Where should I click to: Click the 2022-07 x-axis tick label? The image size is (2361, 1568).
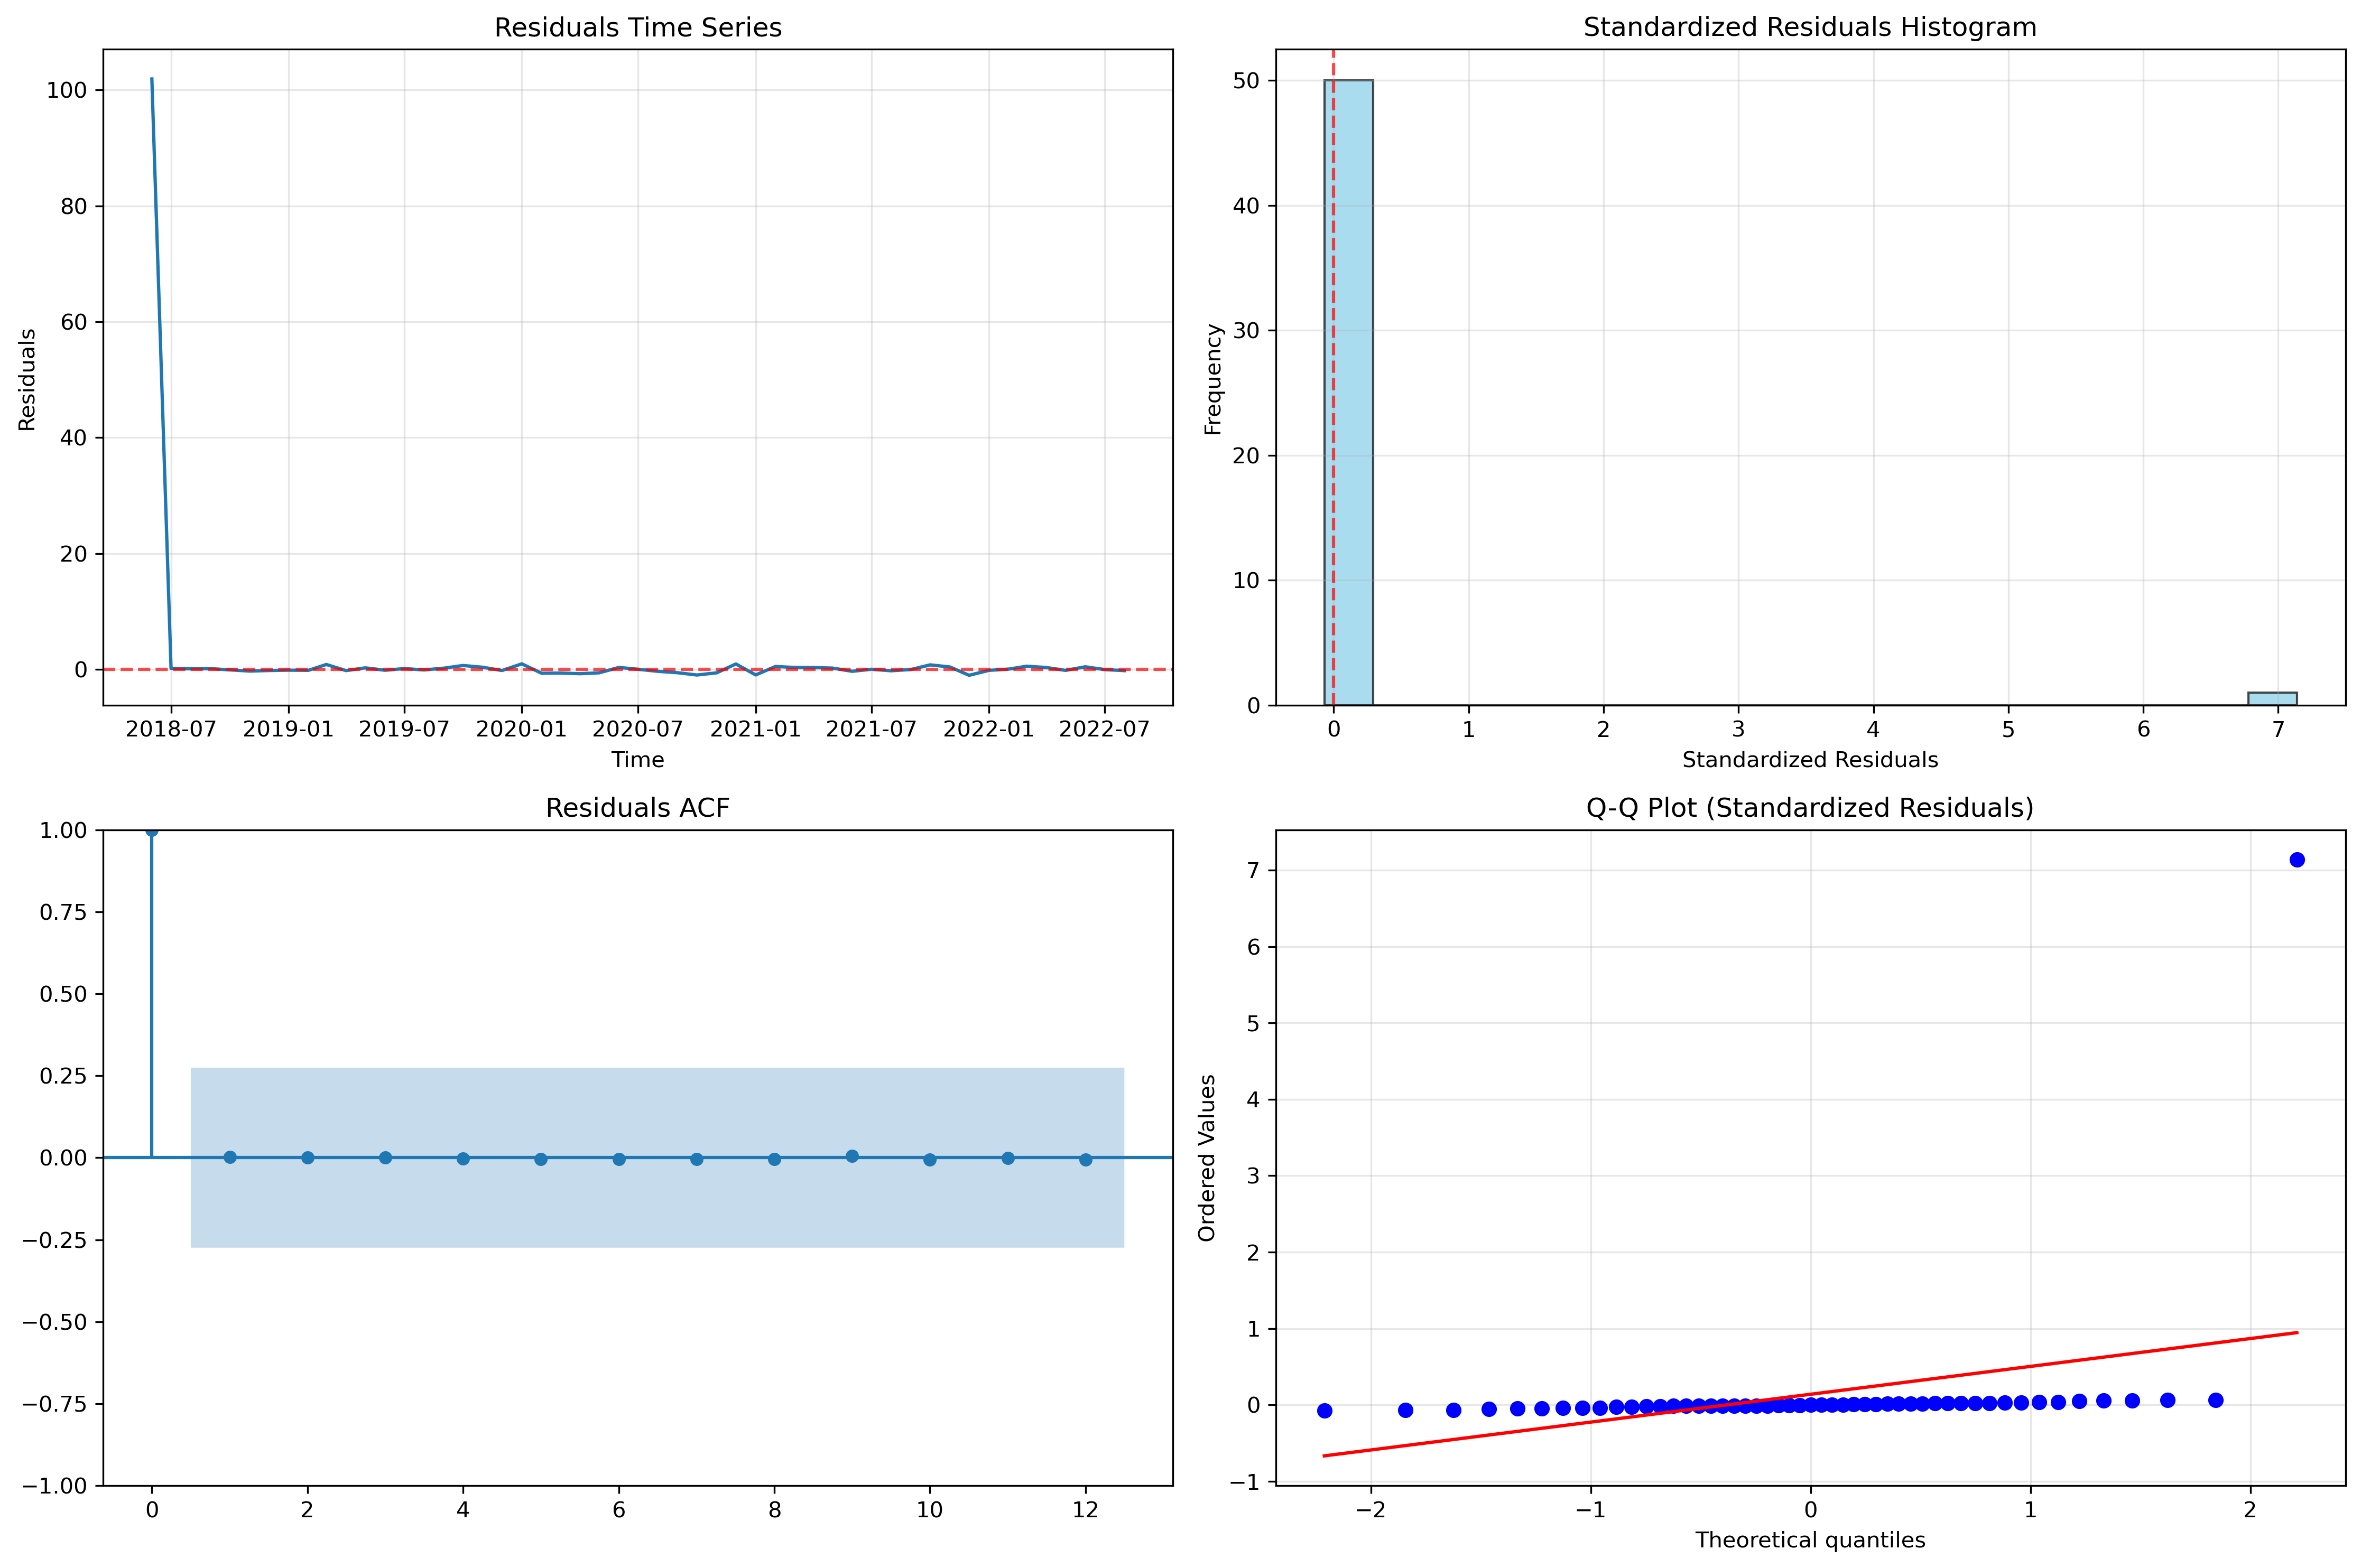(x=1104, y=729)
